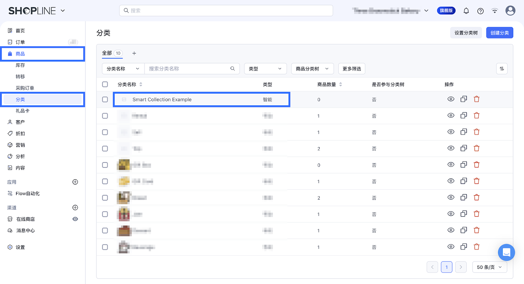Open the help question mark icon

click(480, 11)
